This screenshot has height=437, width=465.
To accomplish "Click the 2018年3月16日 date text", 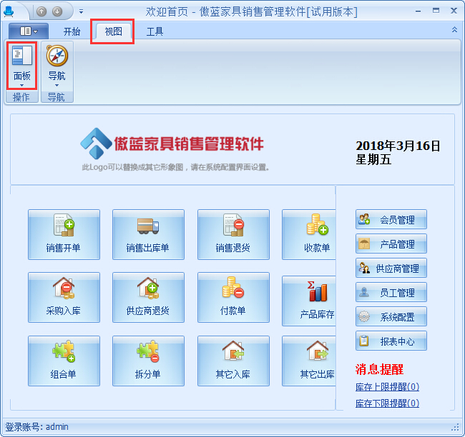I will tap(398, 146).
